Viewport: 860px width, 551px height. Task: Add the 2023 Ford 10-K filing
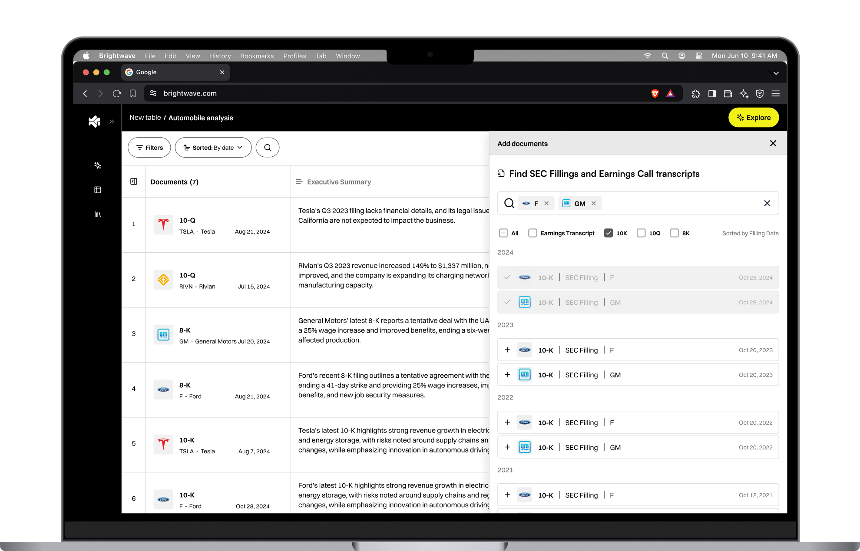507,350
